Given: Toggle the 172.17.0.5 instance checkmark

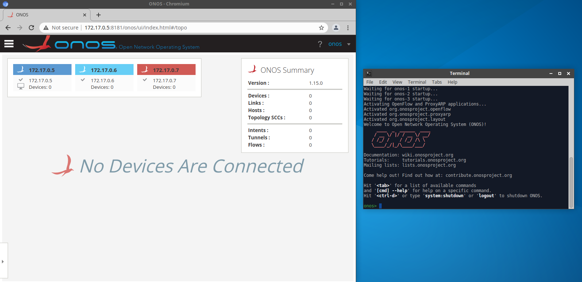Looking at the screenshot, I should click(x=21, y=80).
